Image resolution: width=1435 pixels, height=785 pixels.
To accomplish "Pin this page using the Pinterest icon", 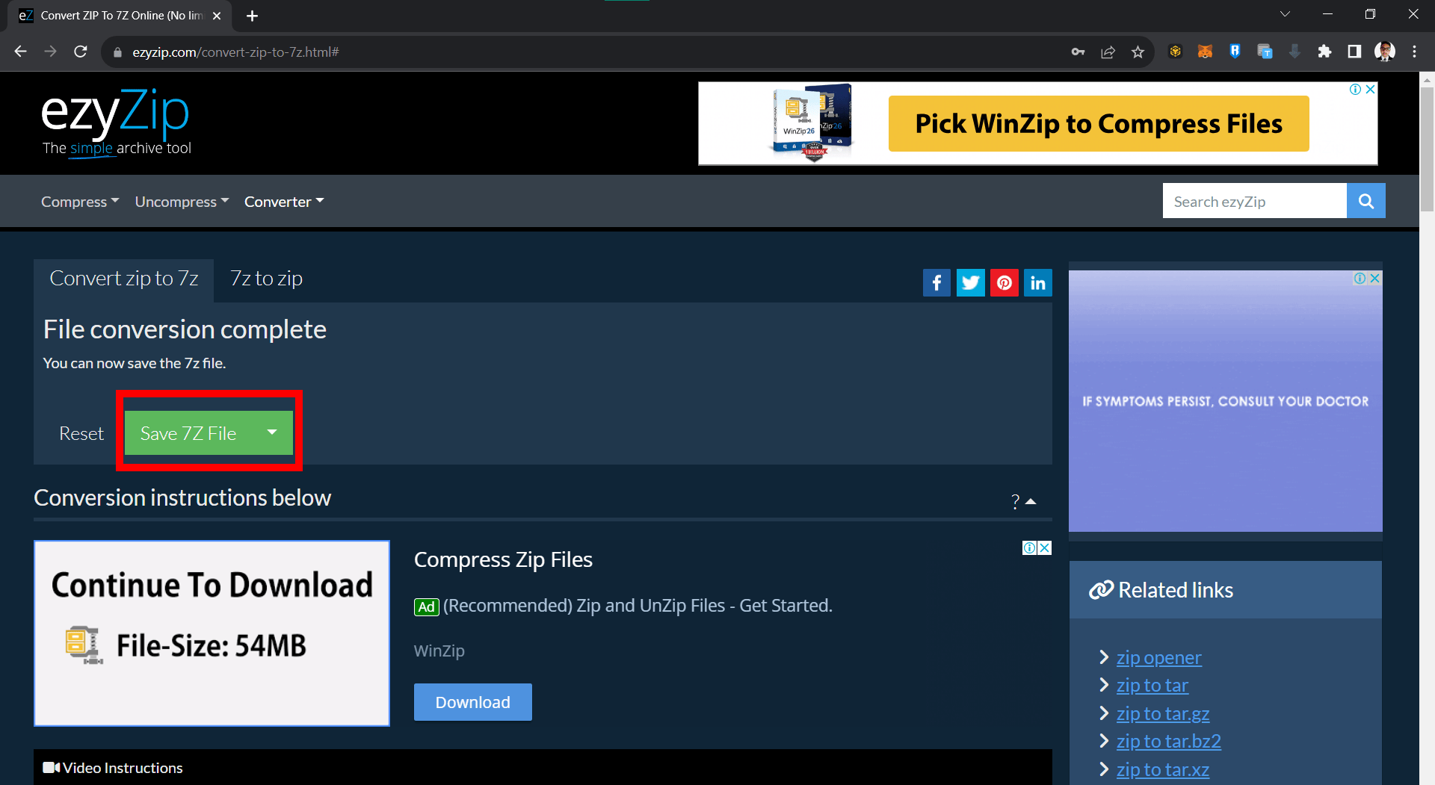I will [x=1004, y=282].
